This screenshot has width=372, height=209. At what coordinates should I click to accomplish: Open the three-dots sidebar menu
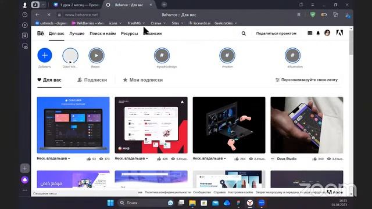[24, 190]
